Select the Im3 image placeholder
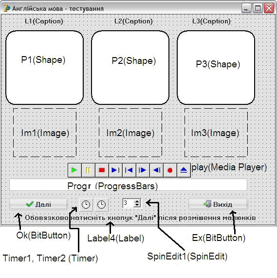The width and height of the screenshot is (277, 278). coord(216,133)
